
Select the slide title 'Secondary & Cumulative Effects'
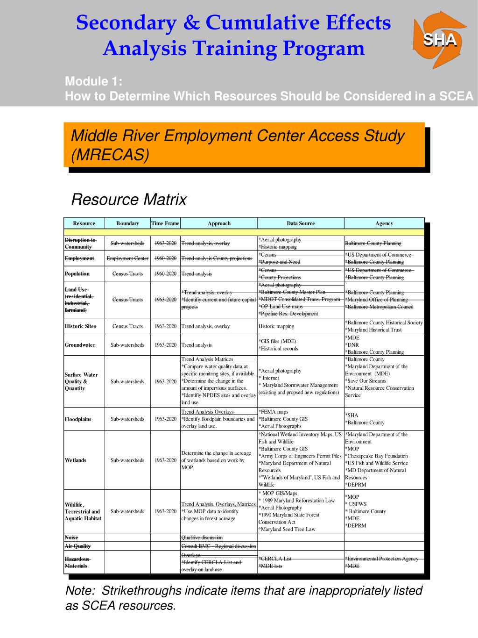point(233,22)
